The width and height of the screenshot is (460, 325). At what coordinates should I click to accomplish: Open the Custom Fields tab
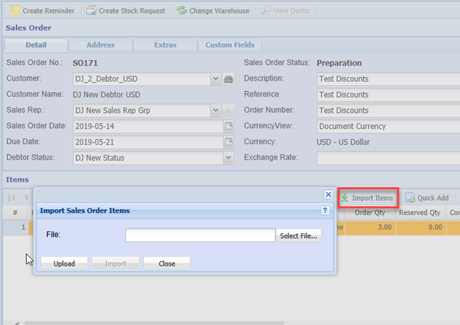pyautogui.click(x=229, y=45)
